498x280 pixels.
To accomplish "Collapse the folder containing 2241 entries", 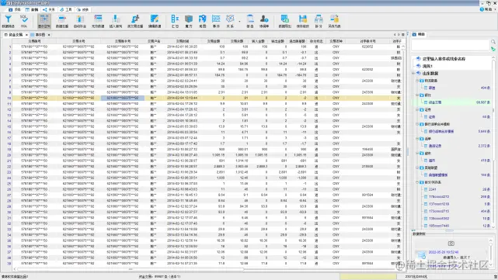I will (x=417, y=182).
